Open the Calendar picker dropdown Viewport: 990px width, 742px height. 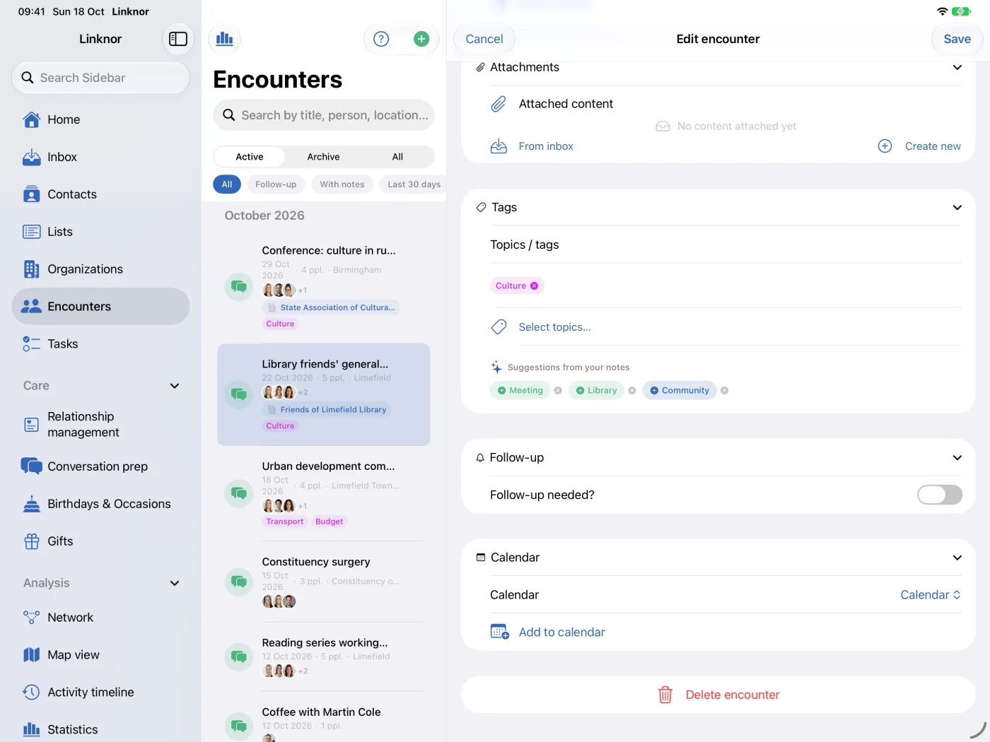[x=931, y=595]
